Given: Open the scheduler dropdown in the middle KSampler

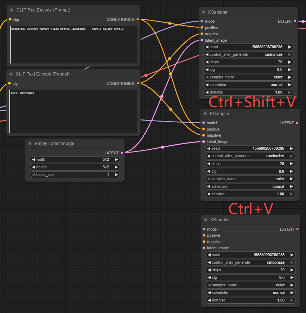Looking at the screenshot, I should (250, 186).
